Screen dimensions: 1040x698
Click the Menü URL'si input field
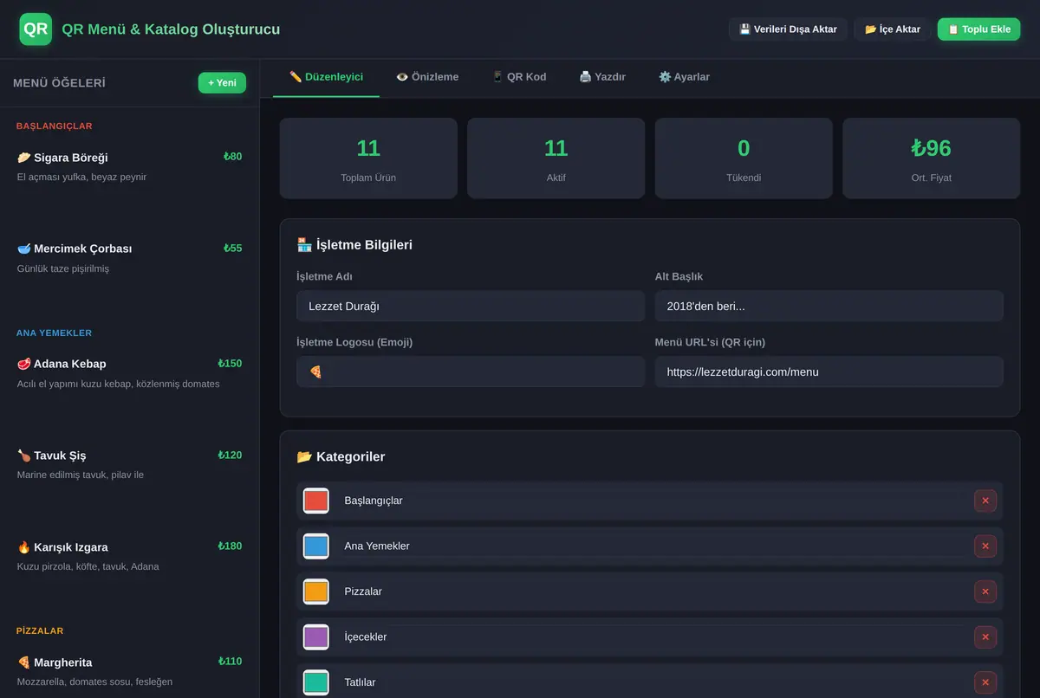pos(829,372)
